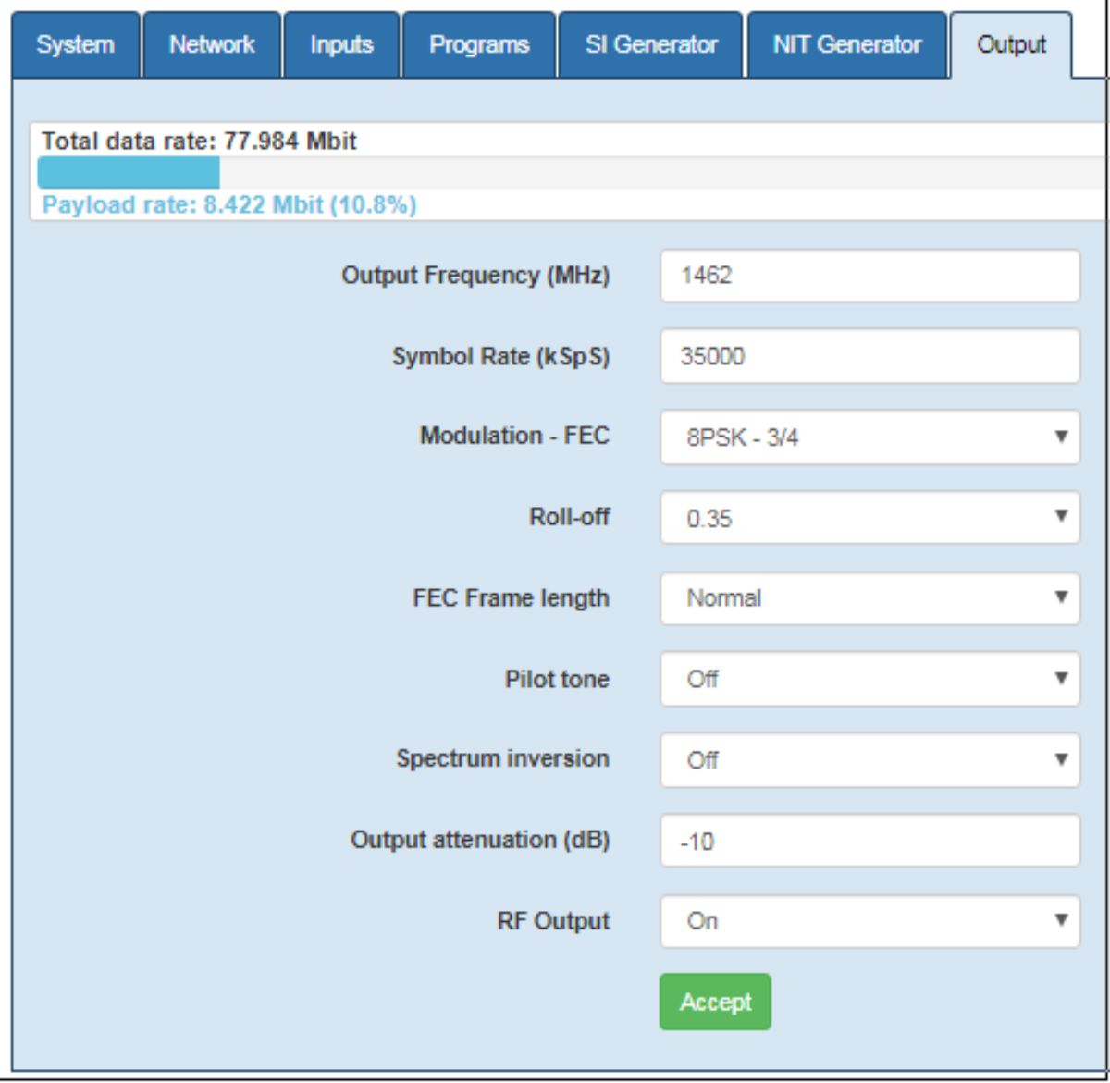1110x1083 pixels.
Task: Switch to NIT Generator tab
Action: click(x=847, y=44)
